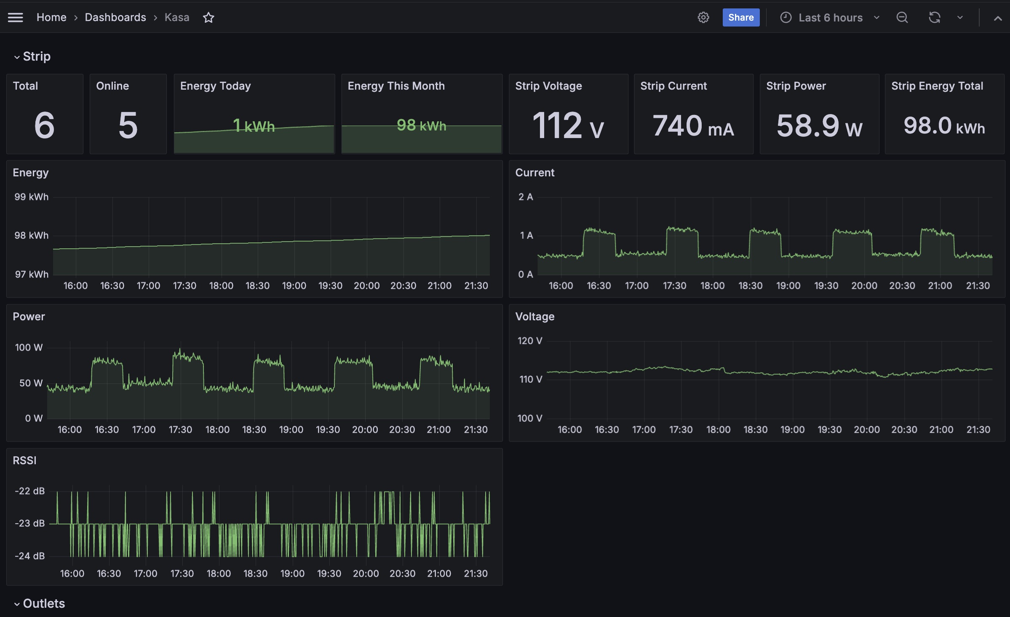Image resolution: width=1010 pixels, height=617 pixels.
Task: Click the Strip Voltage panel title
Action: (x=548, y=86)
